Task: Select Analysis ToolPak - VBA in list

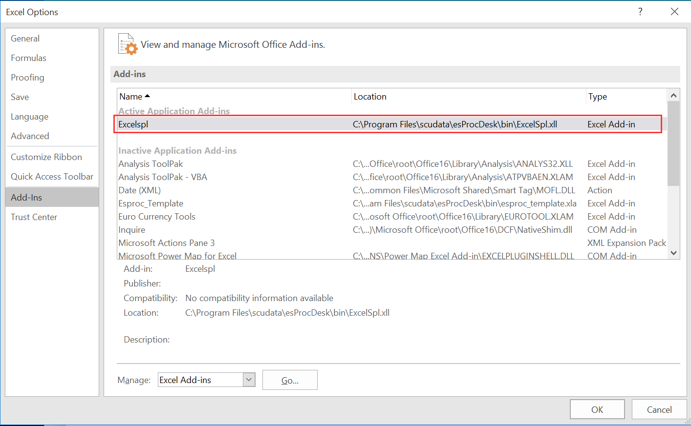Action: 163,177
